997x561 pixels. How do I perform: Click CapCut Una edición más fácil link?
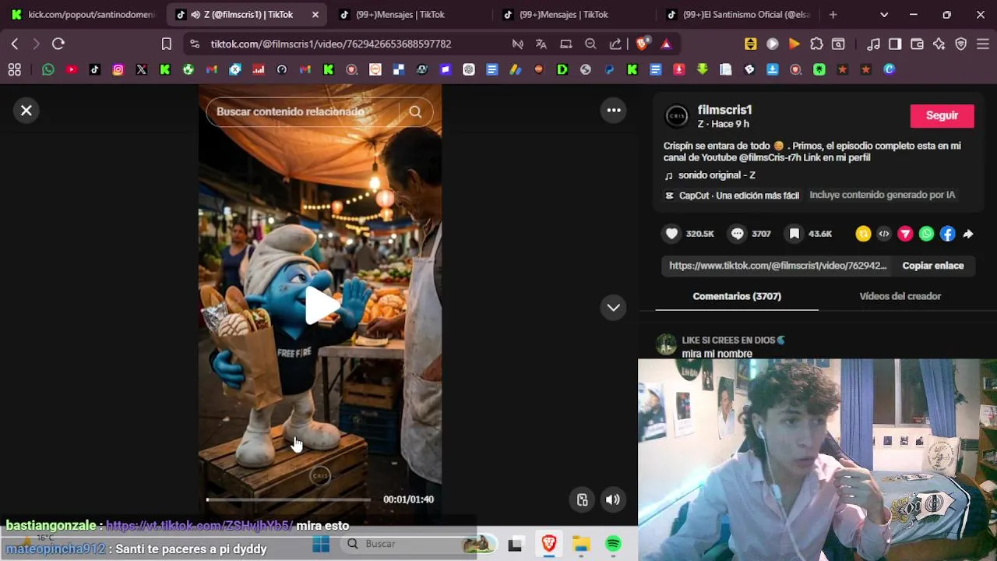pos(731,196)
